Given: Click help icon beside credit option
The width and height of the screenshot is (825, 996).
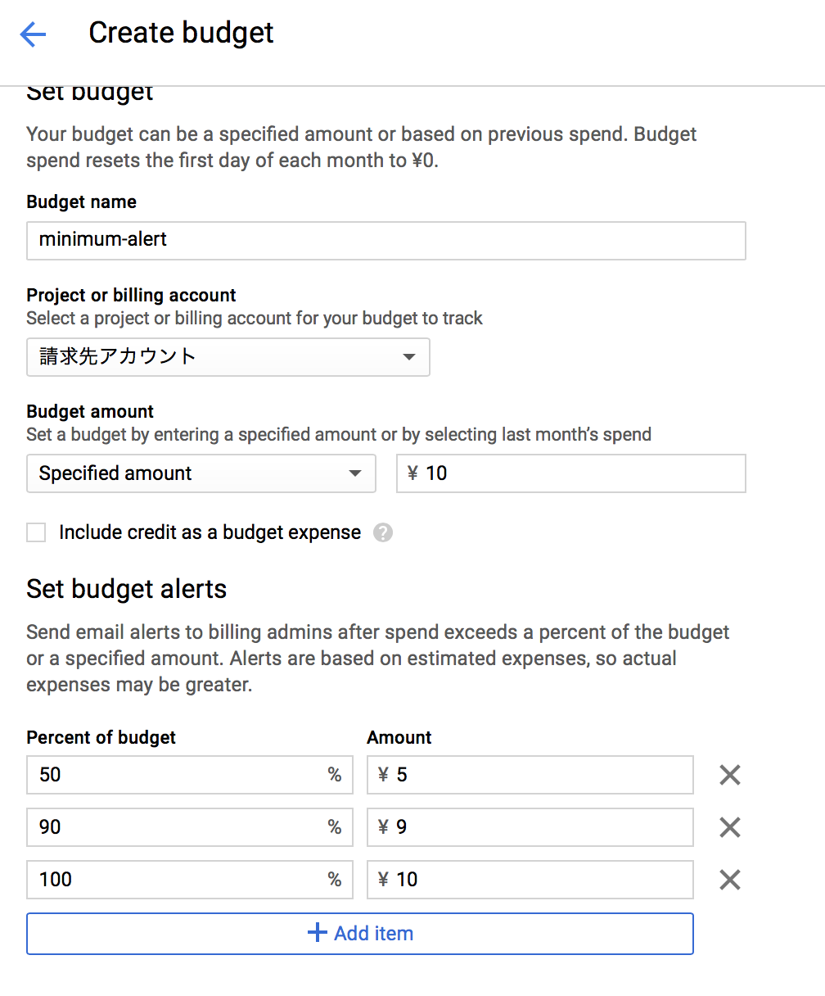Looking at the screenshot, I should tap(382, 533).
